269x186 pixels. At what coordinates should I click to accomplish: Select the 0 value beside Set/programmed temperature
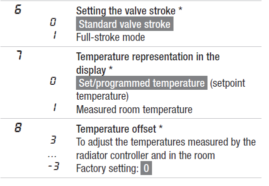[53, 81]
